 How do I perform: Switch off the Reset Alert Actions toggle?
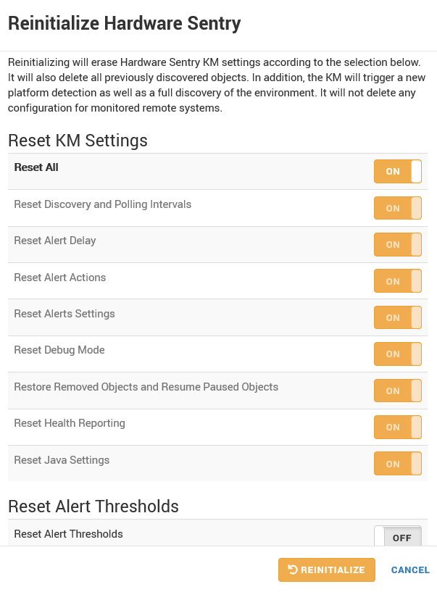coord(397,281)
